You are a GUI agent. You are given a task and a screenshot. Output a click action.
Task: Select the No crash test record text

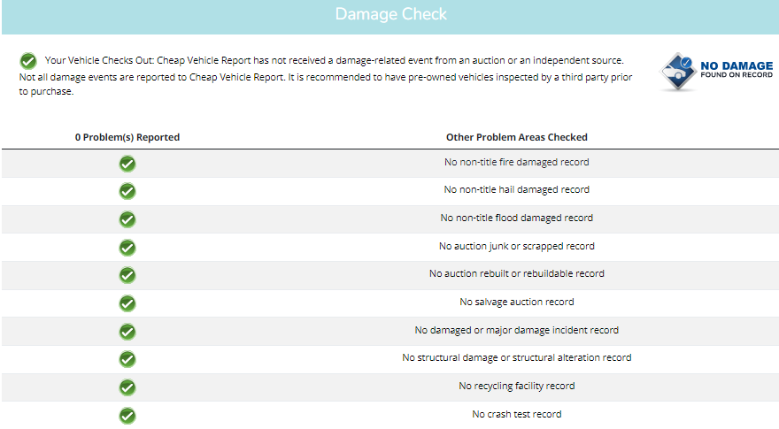click(x=517, y=414)
